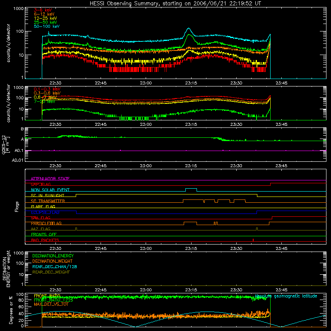Click the GOES-12 vertical axis label
The width and height of the screenshot is (331, 331).
click(x=5, y=145)
